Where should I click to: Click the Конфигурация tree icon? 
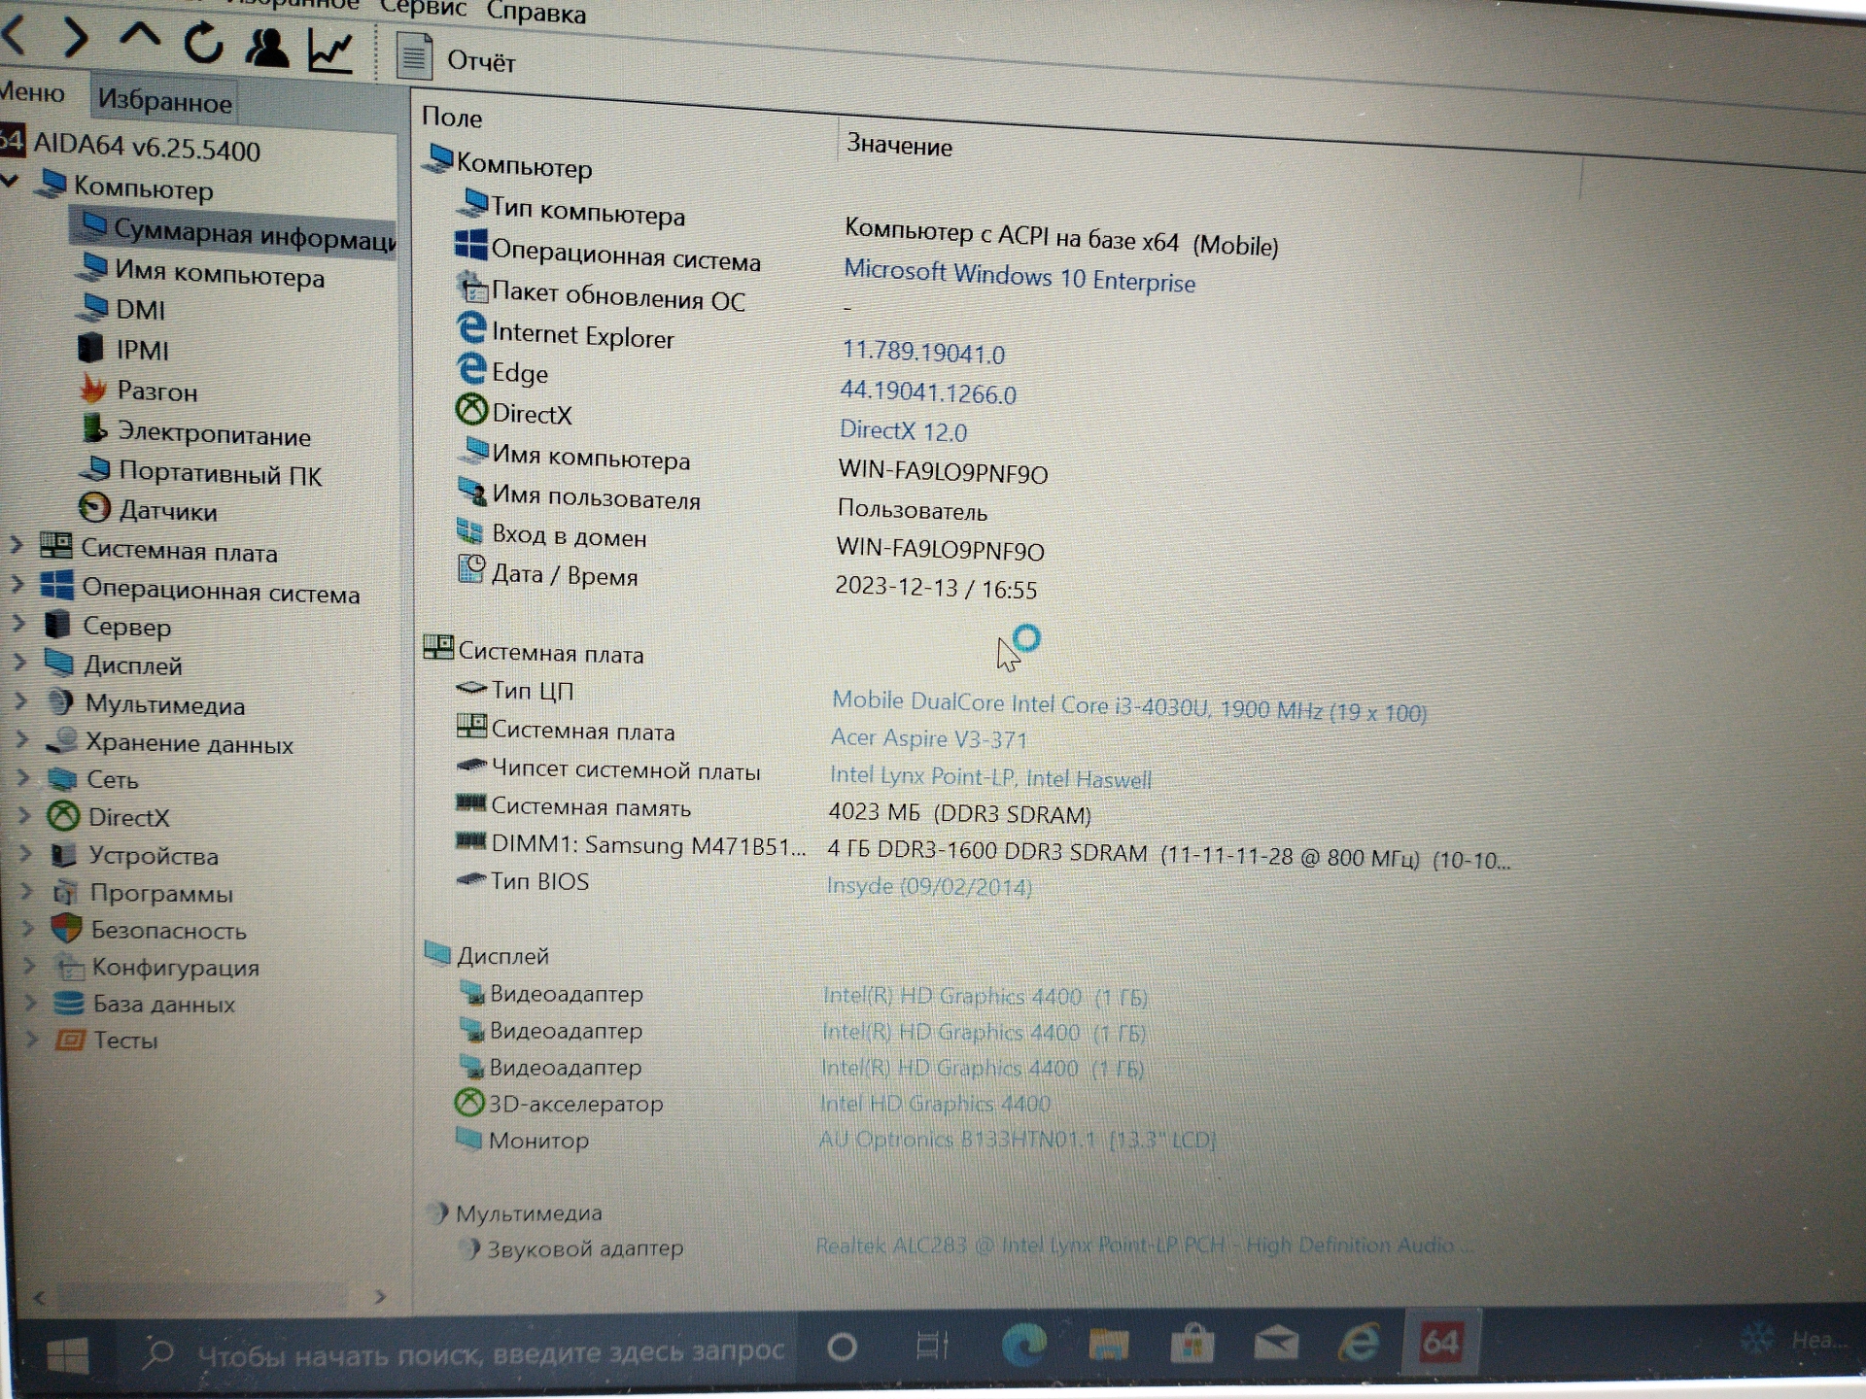pyautogui.click(x=68, y=967)
